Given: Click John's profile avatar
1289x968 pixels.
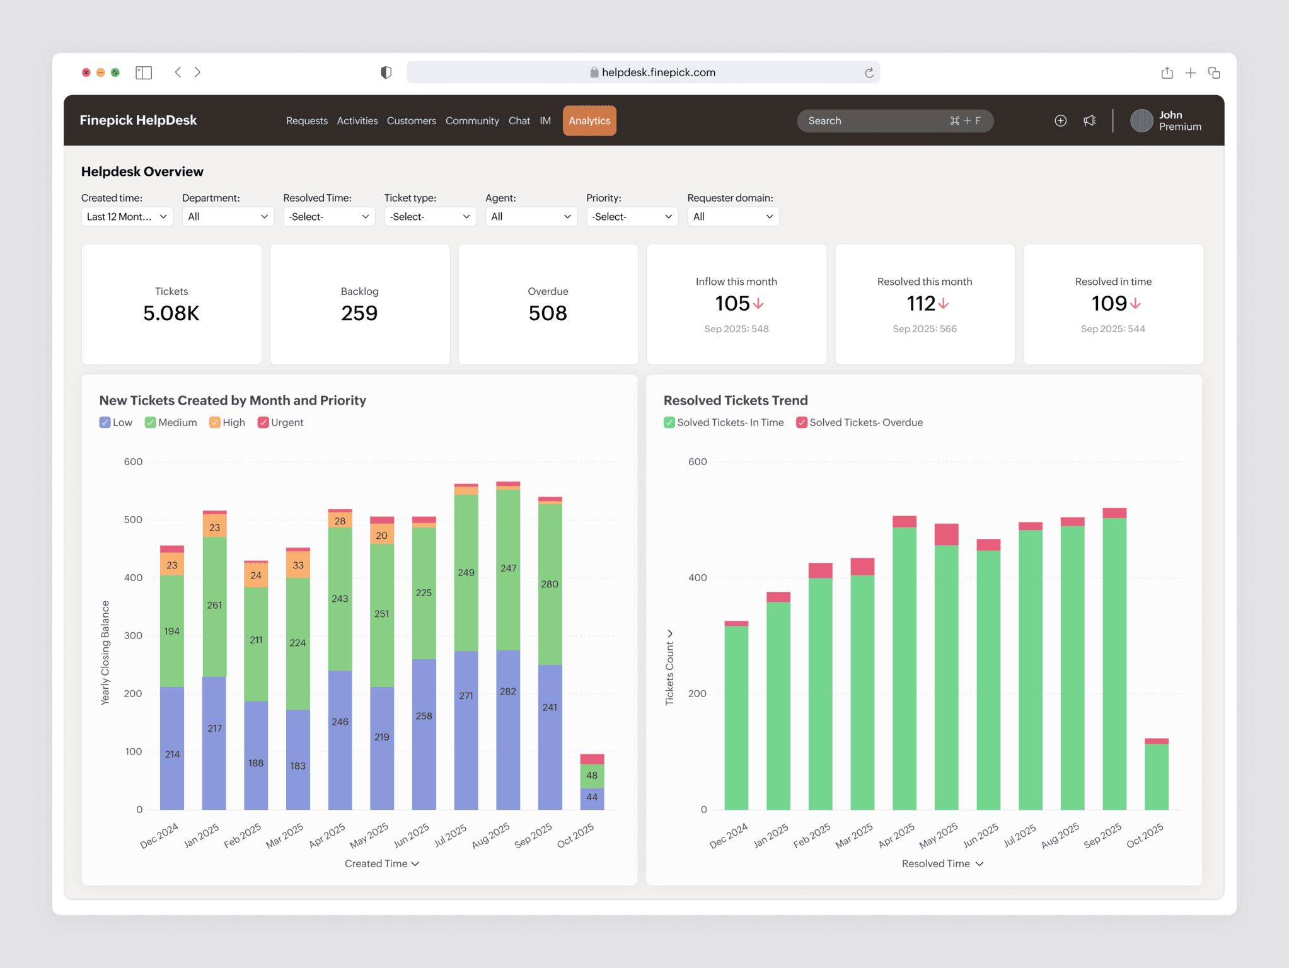Looking at the screenshot, I should tap(1141, 120).
